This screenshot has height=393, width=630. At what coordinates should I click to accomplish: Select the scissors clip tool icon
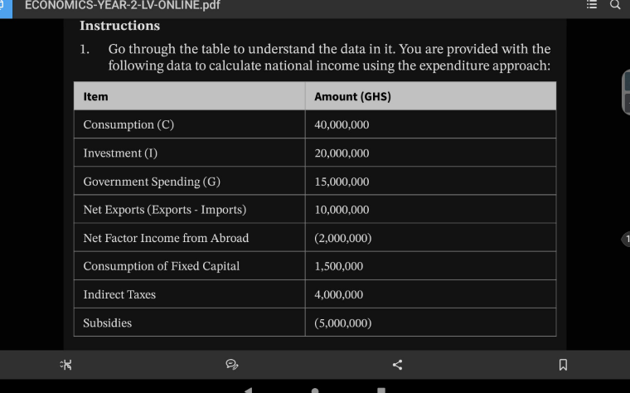click(x=65, y=365)
